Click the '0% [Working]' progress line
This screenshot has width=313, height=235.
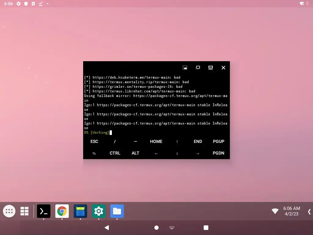[97, 132]
